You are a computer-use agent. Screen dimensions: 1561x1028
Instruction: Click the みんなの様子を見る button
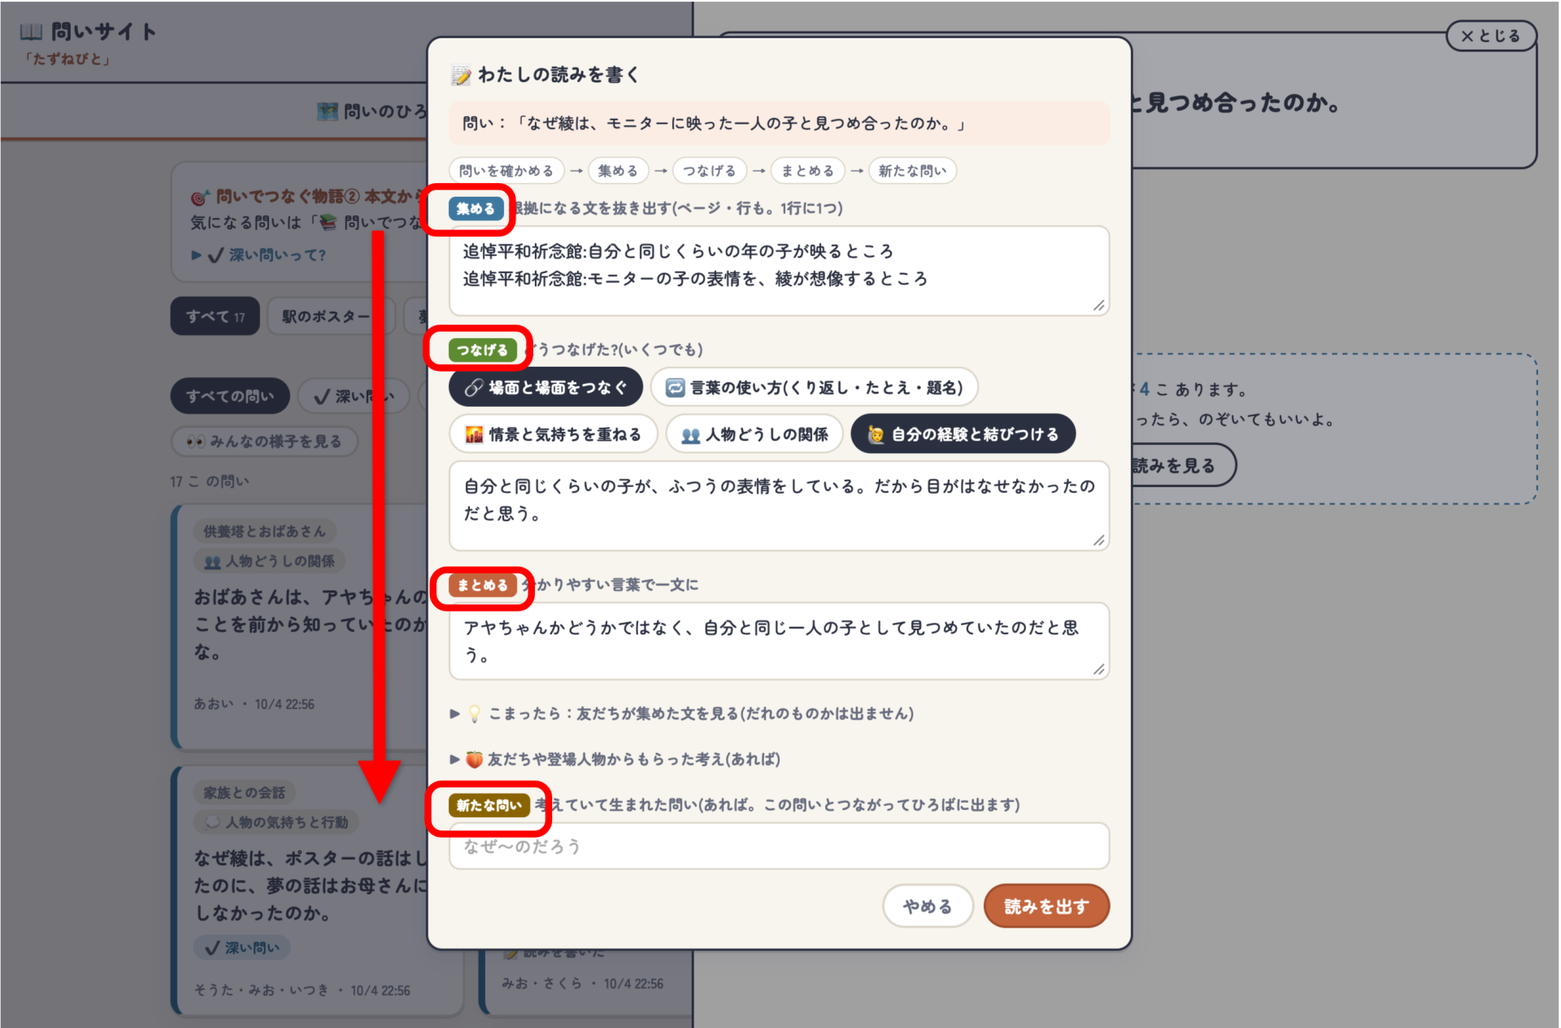pyautogui.click(x=264, y=442)
